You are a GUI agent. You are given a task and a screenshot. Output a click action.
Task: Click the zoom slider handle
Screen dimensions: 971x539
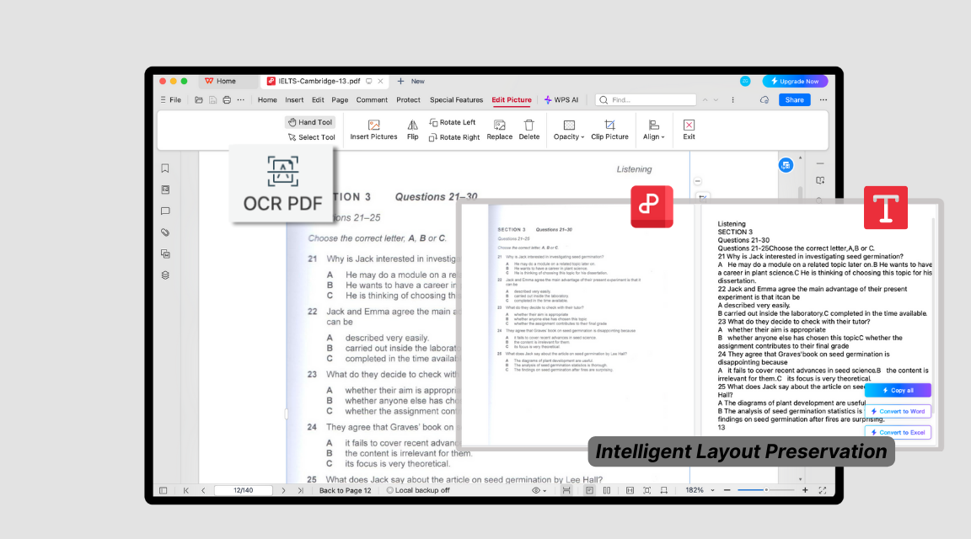point(766,490)
